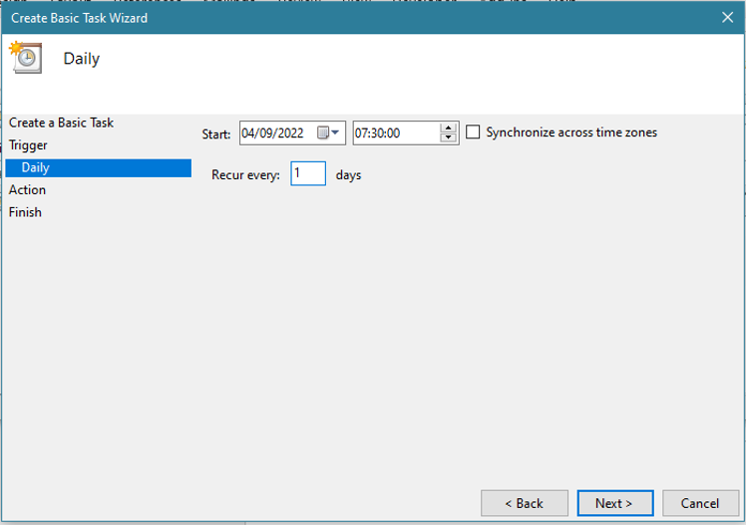Select the Create a Basic Task step
Viewport: 746px width, 525px height.
[61, 123]
